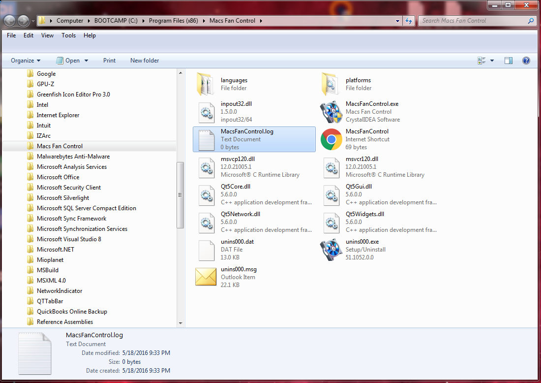Select the Google folder in tree
This screenshot has height=383, width=541.
[46, 74]
